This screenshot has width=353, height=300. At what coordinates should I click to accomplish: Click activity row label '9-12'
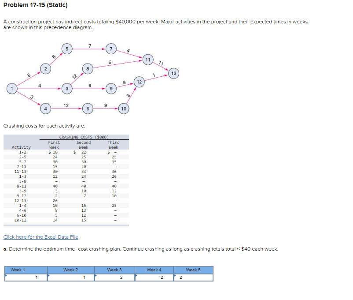tap(22, 196)
